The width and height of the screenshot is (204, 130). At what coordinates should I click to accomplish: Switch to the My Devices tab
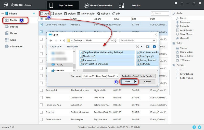click(63, 5)
